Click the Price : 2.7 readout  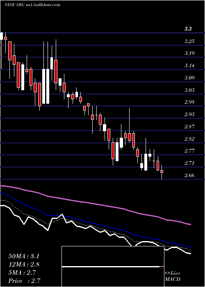pos(24,281)
